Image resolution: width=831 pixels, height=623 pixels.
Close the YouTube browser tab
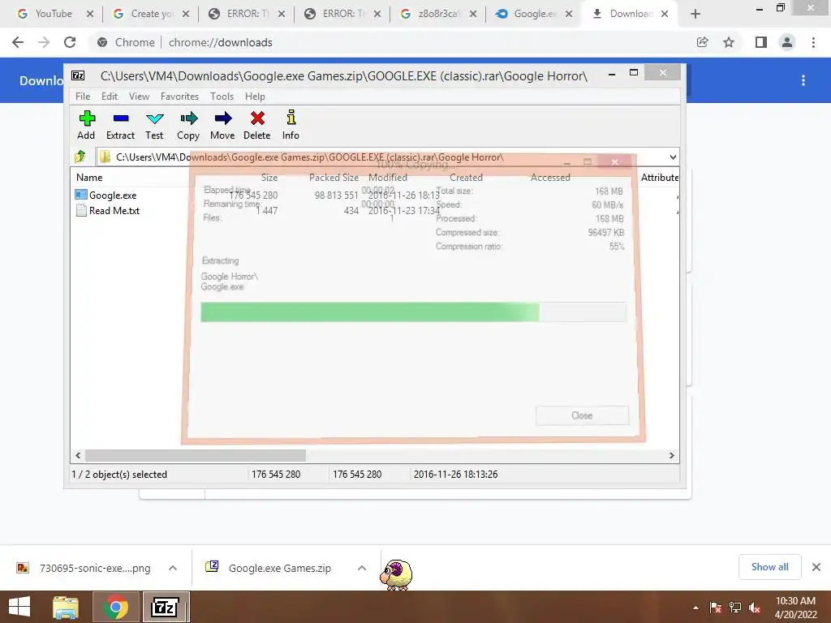click(x=90, y=15)
